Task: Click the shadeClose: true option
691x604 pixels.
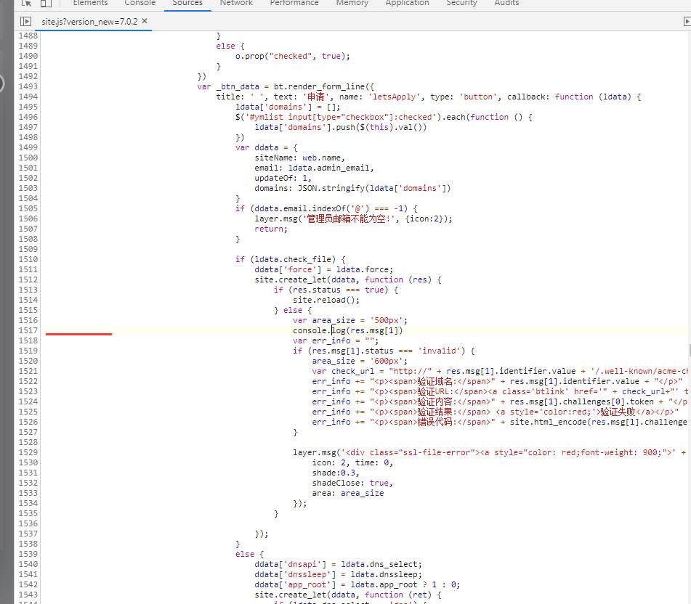Action: click(352, 483)
